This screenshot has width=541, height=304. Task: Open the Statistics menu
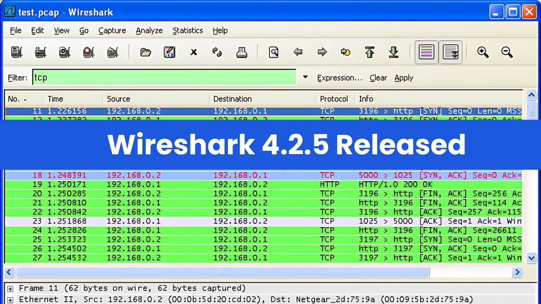[x=188, y=30]
